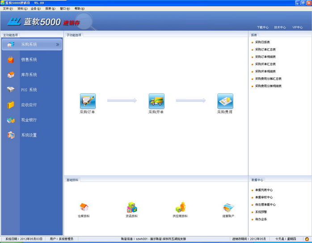This screenshot has height=243, width=312.
Task: Open 采购费用分摊明细表 report
Action: point(268,86)
